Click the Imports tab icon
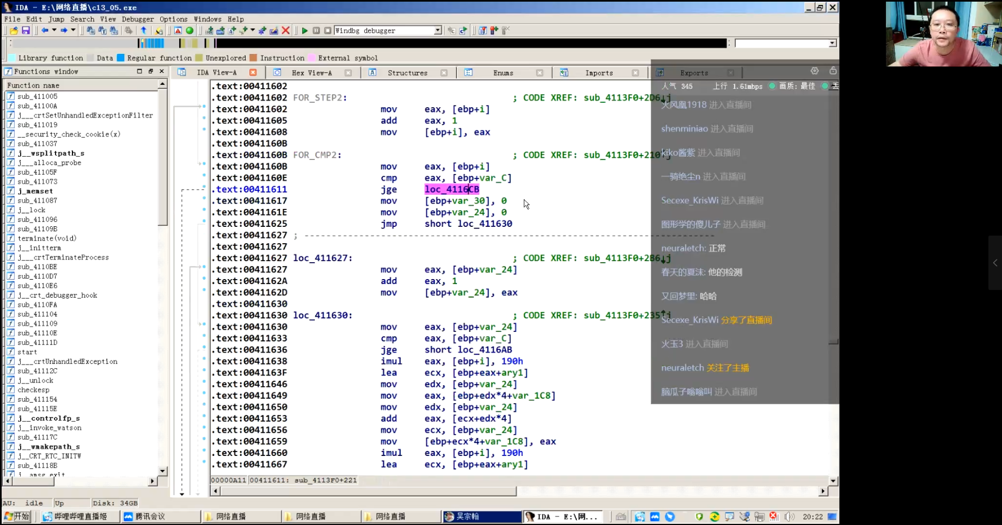This screenshot has height=525, width=1002. point(564,72)
